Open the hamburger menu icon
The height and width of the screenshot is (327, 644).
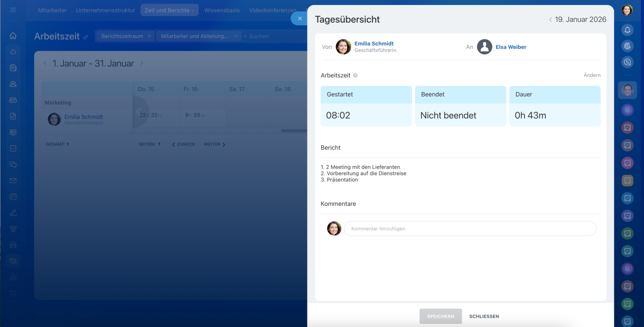13,10
